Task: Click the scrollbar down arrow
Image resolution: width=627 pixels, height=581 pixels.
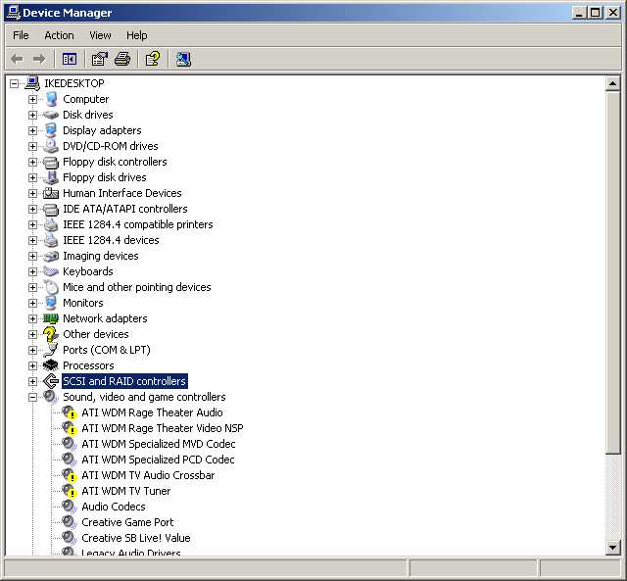Action: (612, 546)
